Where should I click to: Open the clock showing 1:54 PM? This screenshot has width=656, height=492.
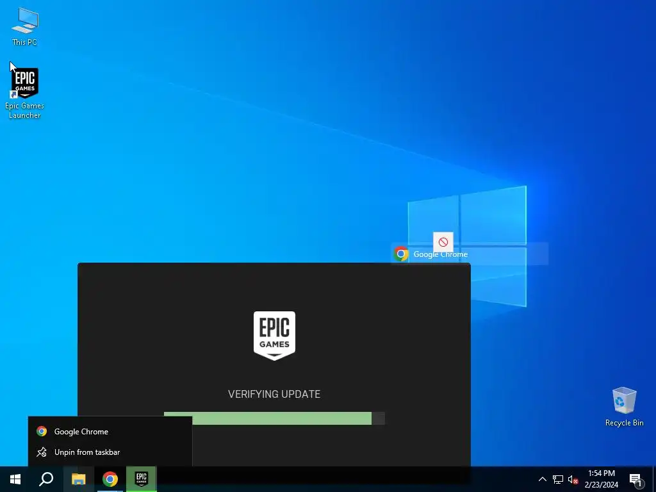pyautogui.click(x=601, y=479)
